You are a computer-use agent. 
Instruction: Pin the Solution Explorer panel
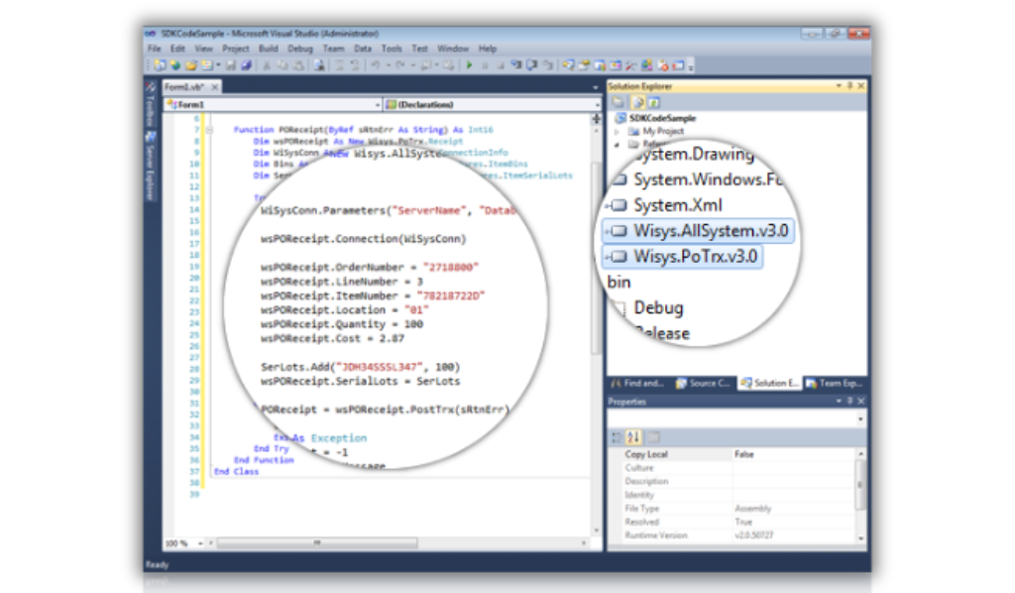click(848, 87)
